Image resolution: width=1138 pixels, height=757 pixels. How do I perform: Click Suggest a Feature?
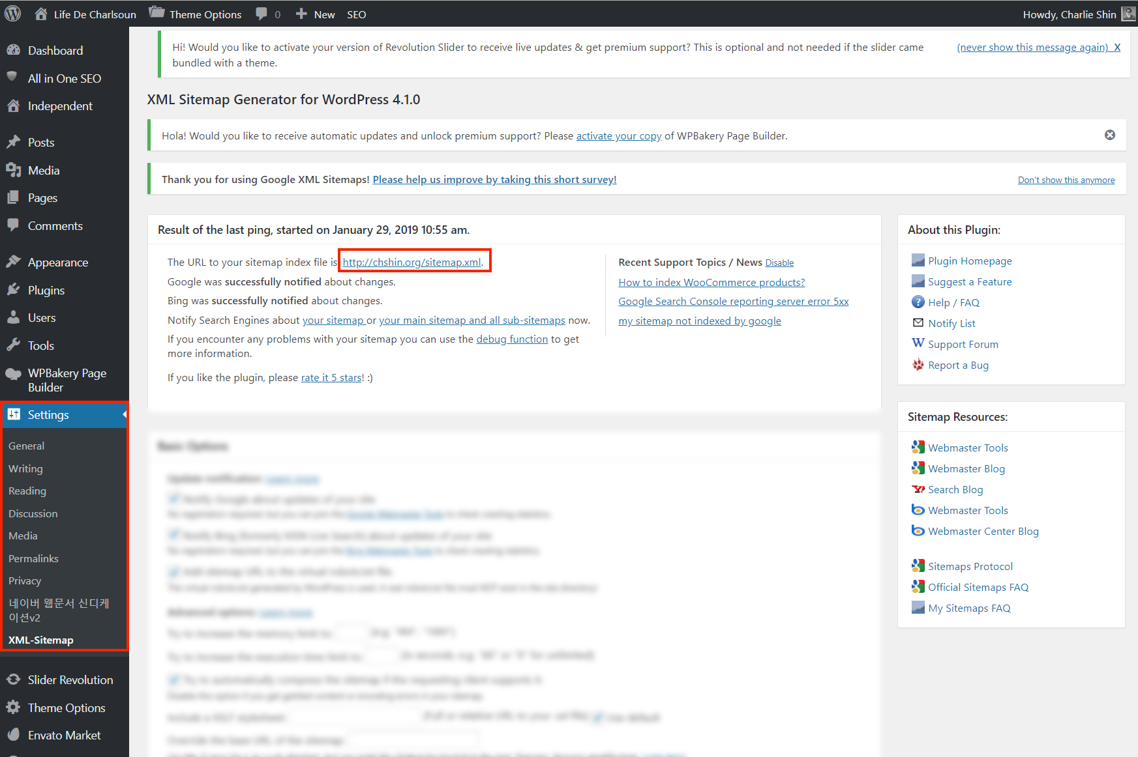click(x=970, y=281)
